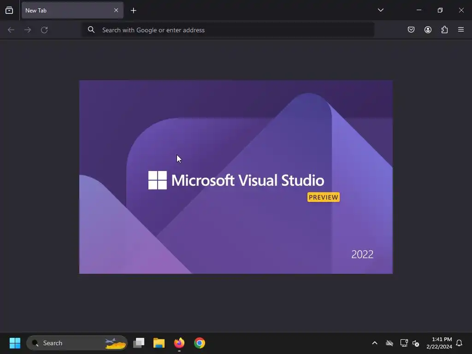Switch to Firefox on the taskbar
472x354 pixels.
click(x=179, y=343)
